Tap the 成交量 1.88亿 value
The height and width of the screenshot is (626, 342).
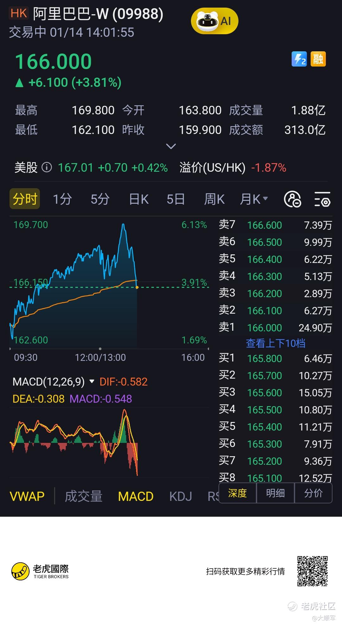308,110
